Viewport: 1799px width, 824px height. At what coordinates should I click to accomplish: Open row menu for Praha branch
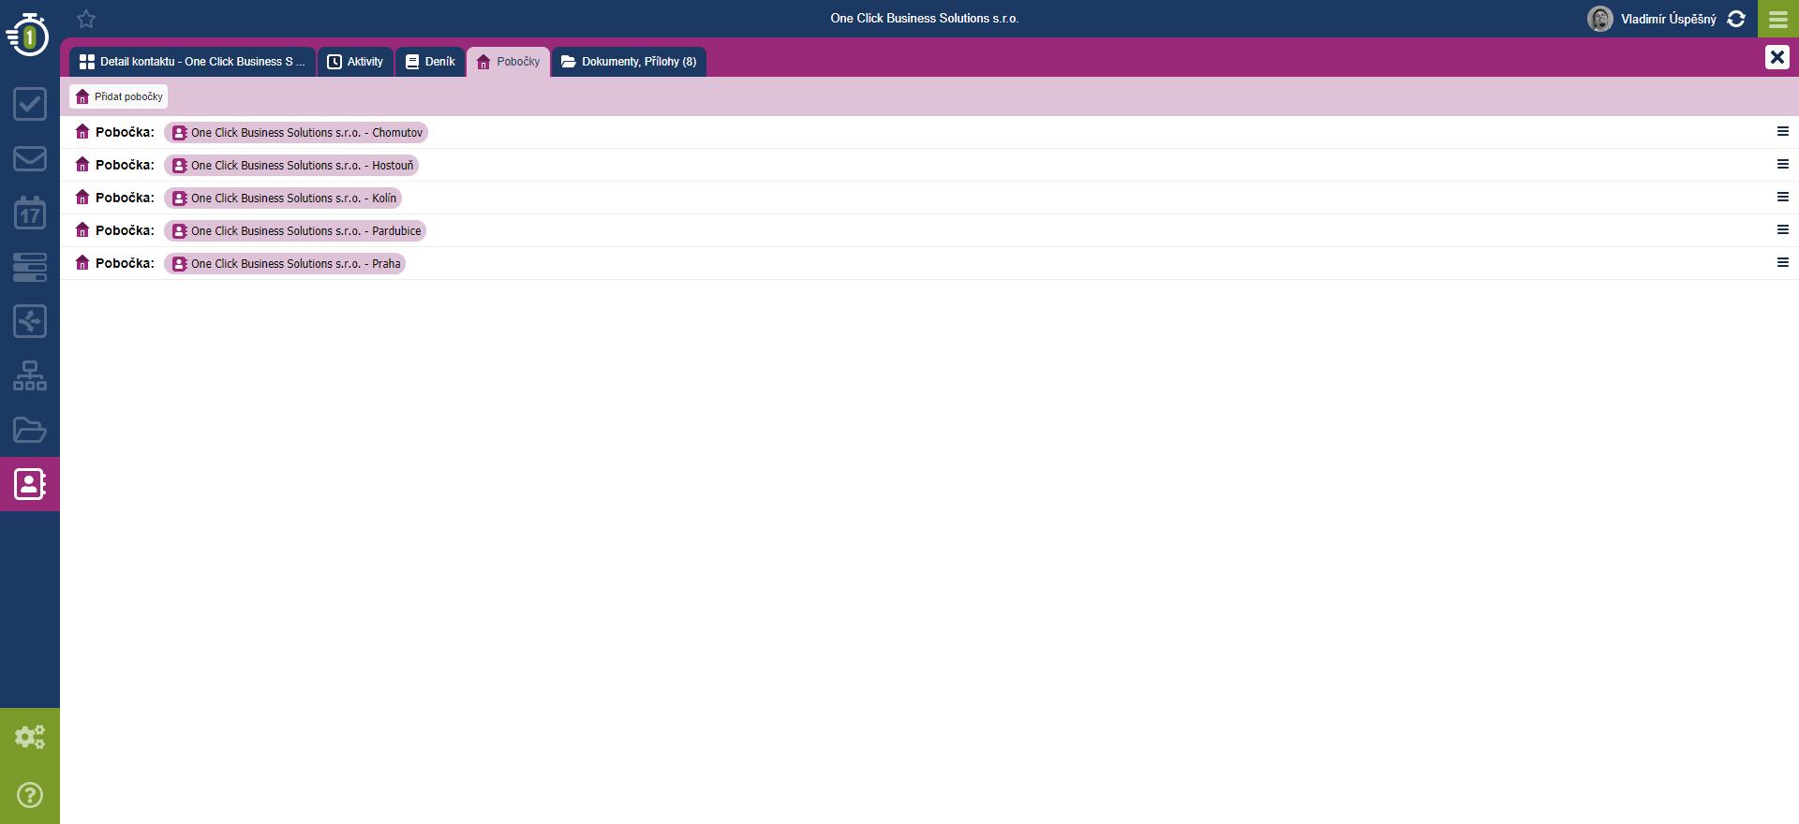1783,263
